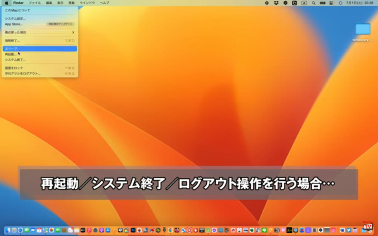Launch Photoshop from the Dock
Screen dimensions: 378x236
point(133,230)
